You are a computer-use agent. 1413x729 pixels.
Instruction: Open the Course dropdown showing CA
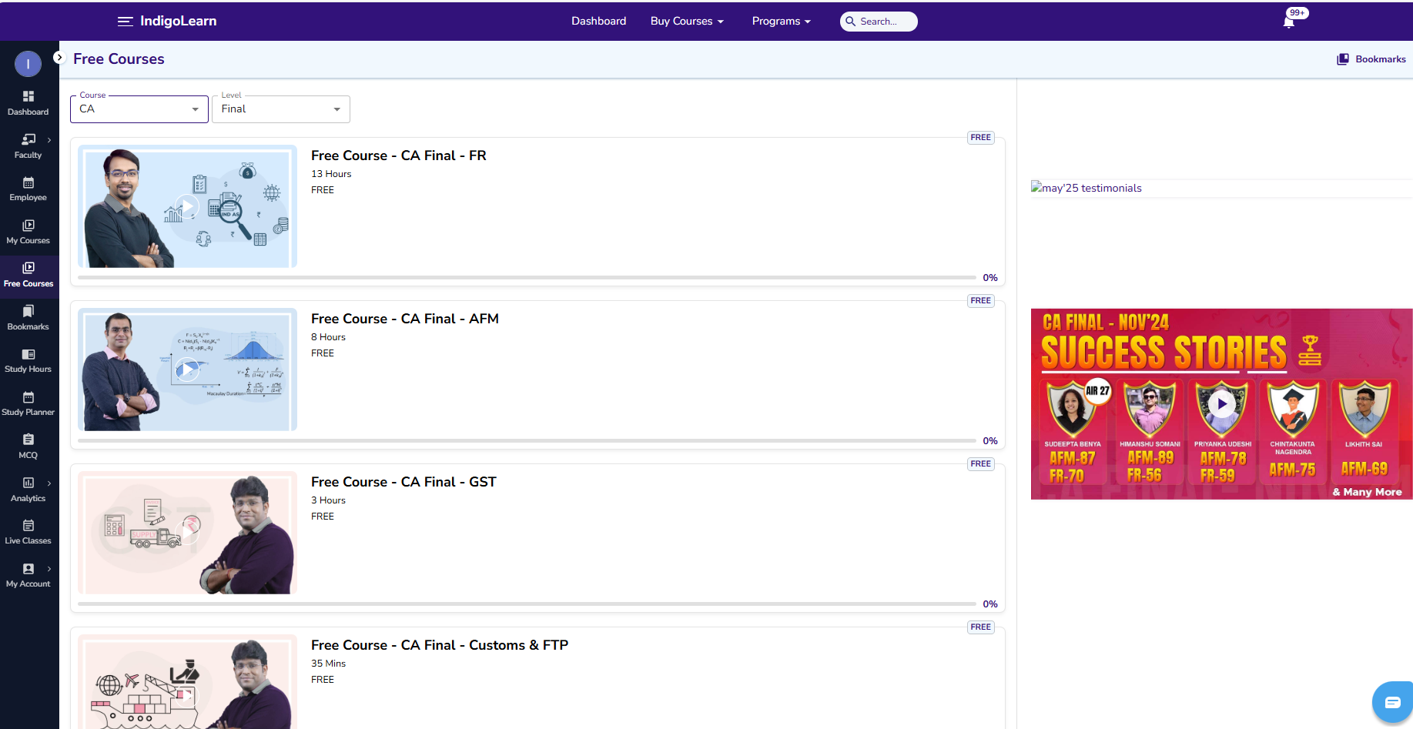coord(139,109)
